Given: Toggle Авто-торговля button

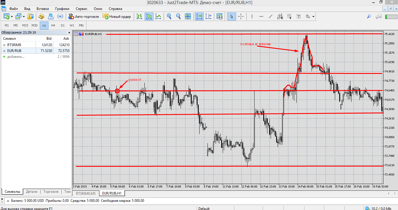Looking at the screenshot, I should click(84, 16).
